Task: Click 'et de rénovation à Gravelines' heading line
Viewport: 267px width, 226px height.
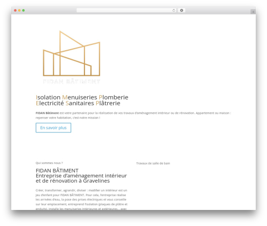Action: (x=73, y=181)
